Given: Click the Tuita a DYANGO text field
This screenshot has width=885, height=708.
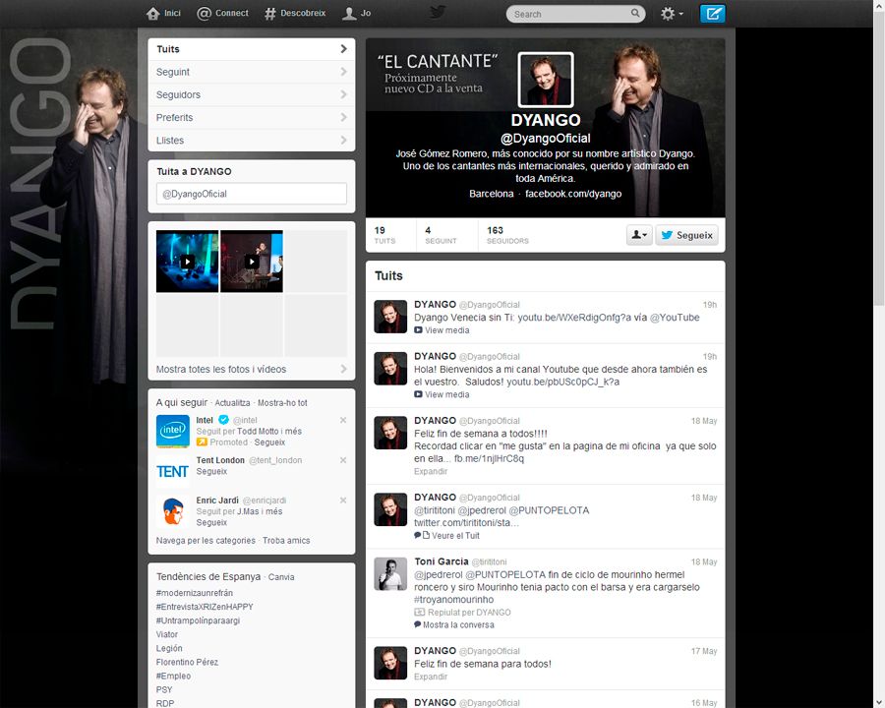Looking at the screenshot, I should point(251,194).
